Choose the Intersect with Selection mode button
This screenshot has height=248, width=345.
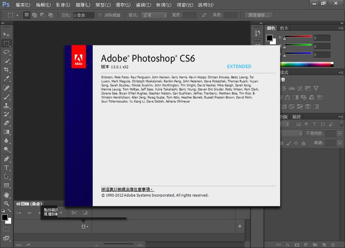50,15
